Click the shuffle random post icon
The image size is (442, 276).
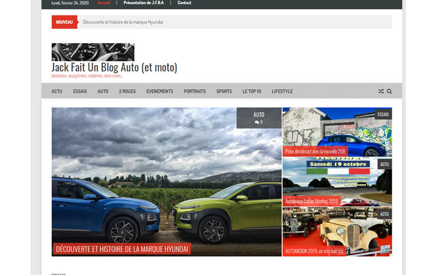[x=381, y=91]
